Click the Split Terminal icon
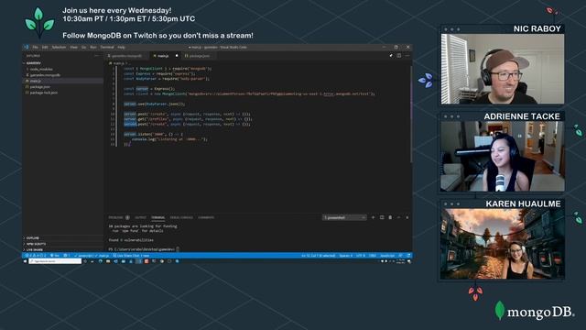This screenshot has height=330, width=586. tap(382, 217)
